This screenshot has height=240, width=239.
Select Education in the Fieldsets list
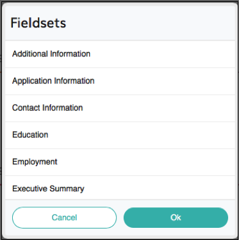pos(120,135)
